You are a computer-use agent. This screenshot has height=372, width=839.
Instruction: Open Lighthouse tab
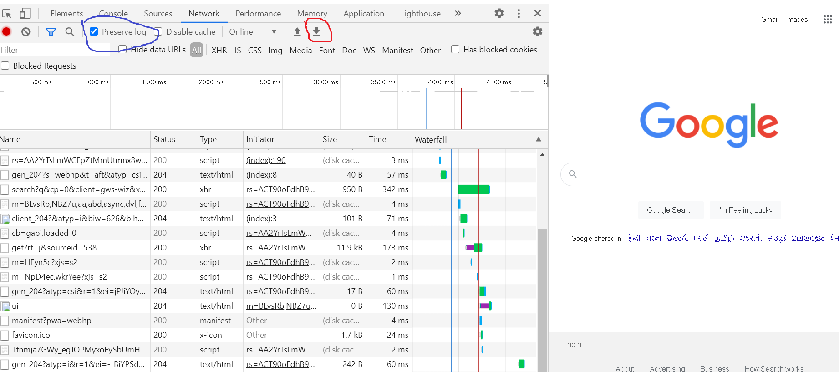click(421, 14)
